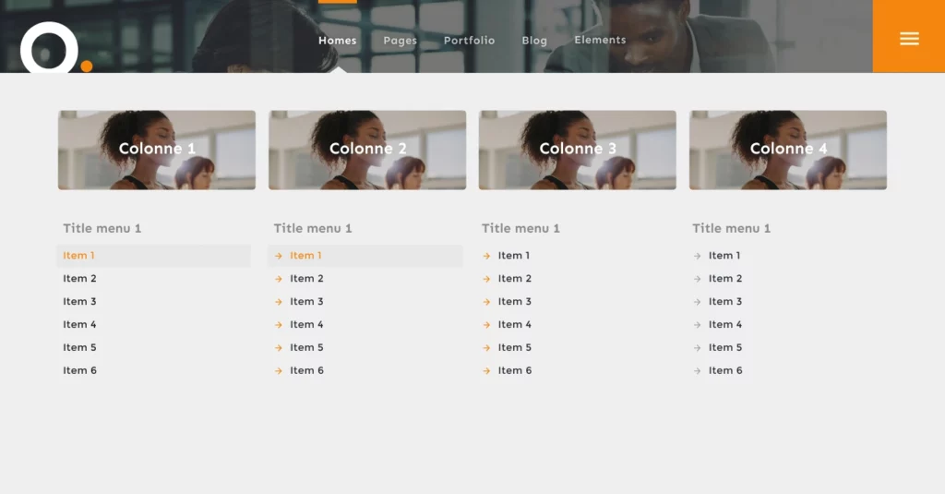Viewport: 945px width, 494px height.
Task: Click Item 4 in the first column
Action: (79, 325)
